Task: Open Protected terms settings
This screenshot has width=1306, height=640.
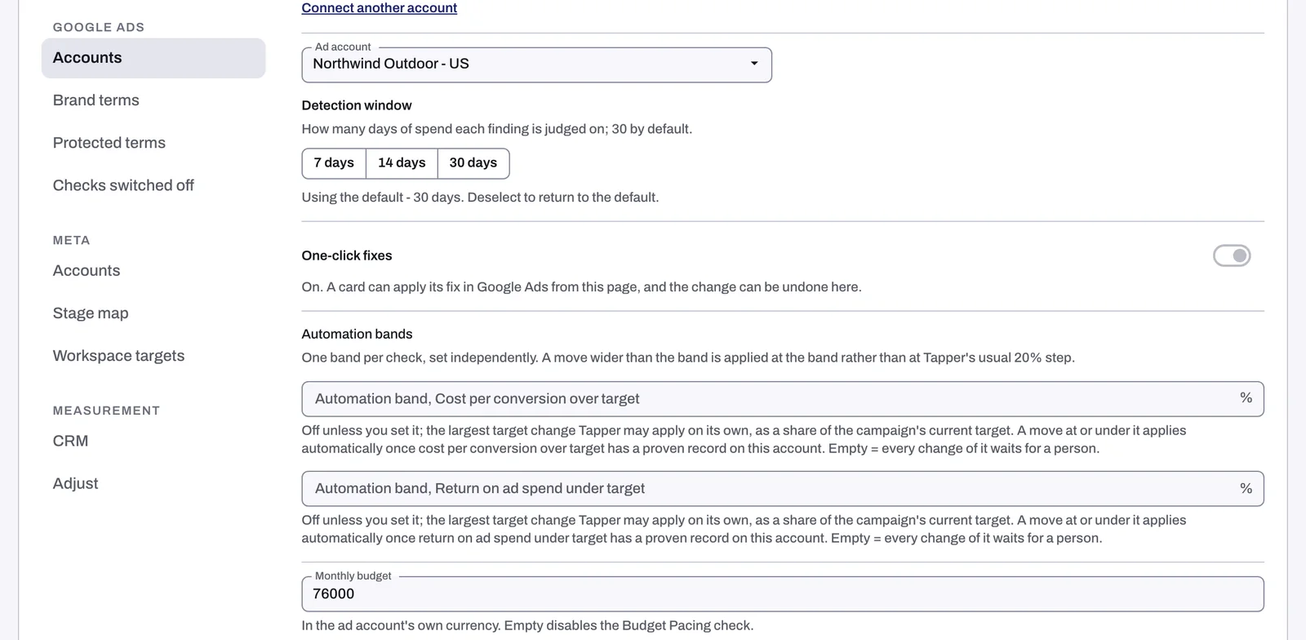Action: coord(153,143)
